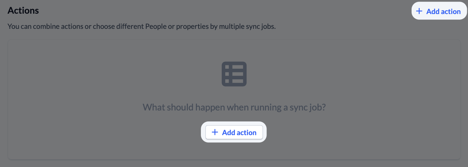Click the top row of the list icon
The width and height of the screenshot is (468, 167).
pyautogui.click(x=234, y=67)
